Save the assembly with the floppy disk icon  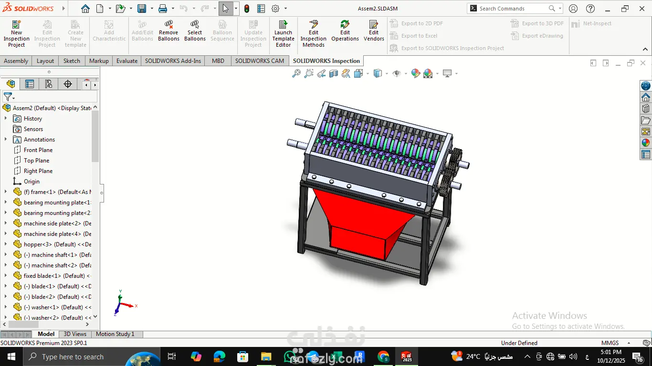[142, 9]
